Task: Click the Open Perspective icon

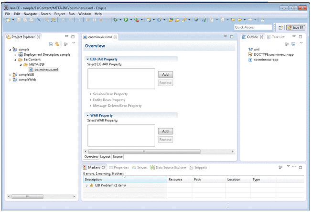Action: tap(281, 28)
